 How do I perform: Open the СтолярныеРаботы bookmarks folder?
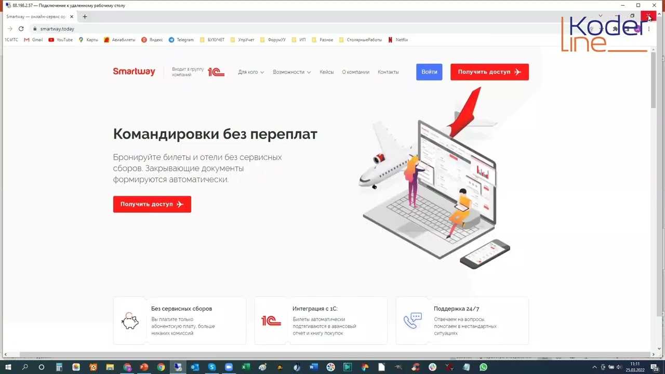pos(361,39)
